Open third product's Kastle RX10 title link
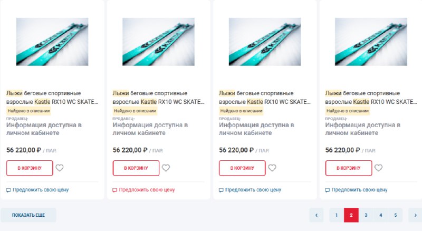 [x=264, y=97]
